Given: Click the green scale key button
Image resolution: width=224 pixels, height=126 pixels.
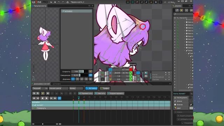Looking at the screenshot, I should tap(131, 76).
